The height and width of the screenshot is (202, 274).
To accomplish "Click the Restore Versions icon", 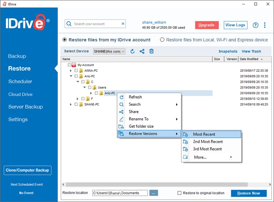I will click(121, 134).
